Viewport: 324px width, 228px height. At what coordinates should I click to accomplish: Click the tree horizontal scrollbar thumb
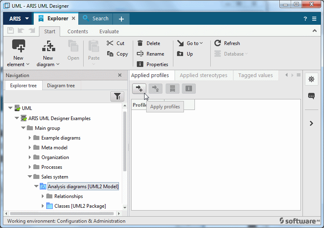tap(62, 213)
